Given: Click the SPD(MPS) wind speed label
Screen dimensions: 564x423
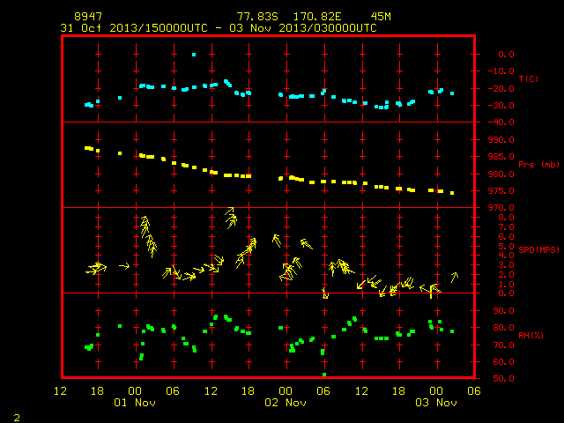Looking at the screenshot, I should [x=538, y=249].
